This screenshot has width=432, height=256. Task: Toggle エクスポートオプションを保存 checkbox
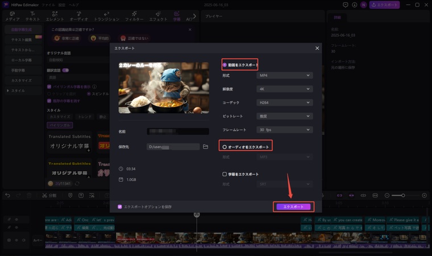119,207
